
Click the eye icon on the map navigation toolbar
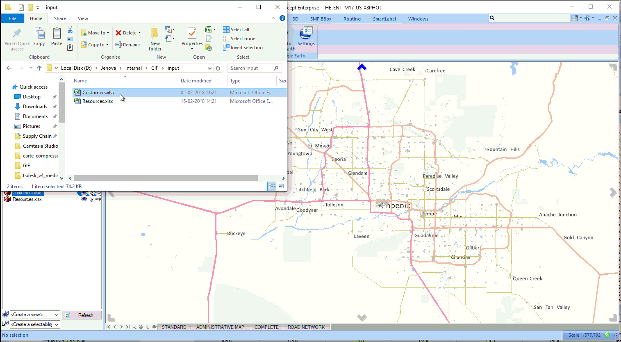click(155, 327)
